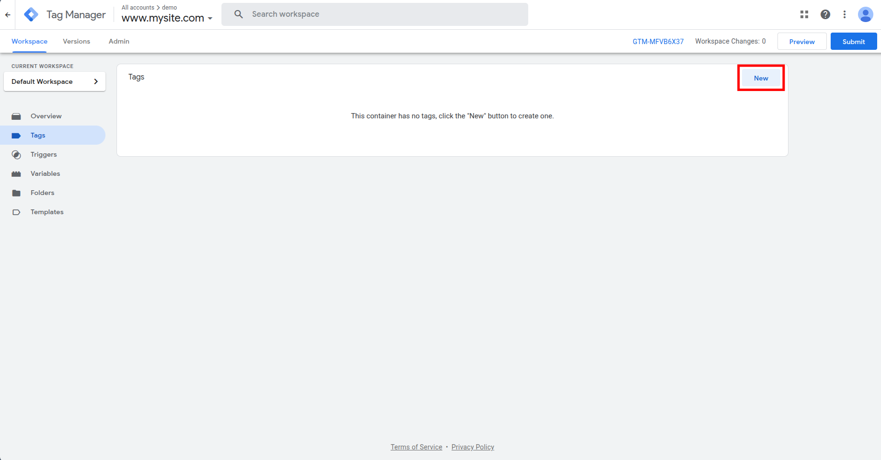The width and height of the screenshot is (881, 460).
Task: Click the Overview sidebar icon
Action: [x=16, y=116]
